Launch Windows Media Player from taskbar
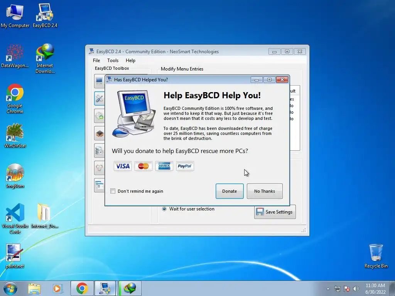The image size is (395, 296). (57, 288)
